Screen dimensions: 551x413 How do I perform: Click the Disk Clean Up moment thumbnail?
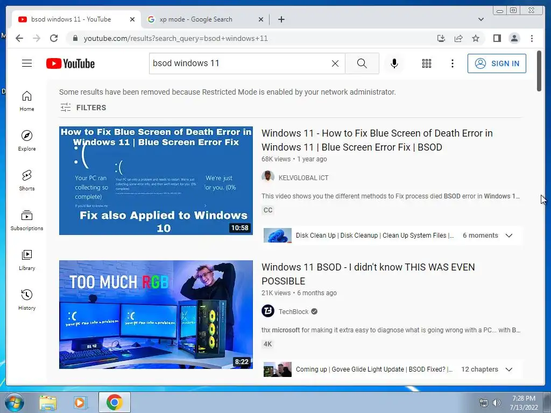click(277, 236)
